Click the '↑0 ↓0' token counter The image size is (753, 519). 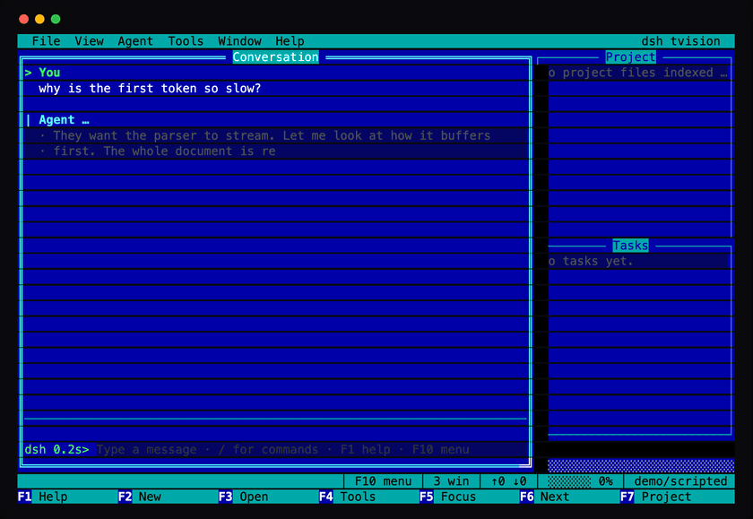click(508, 481)
